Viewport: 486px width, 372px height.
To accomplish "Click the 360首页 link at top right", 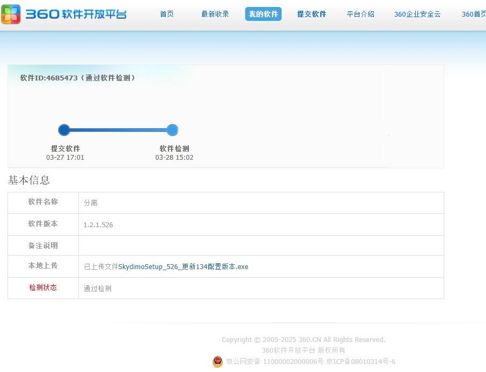I will pyautogui.click(x=474, y=14).
